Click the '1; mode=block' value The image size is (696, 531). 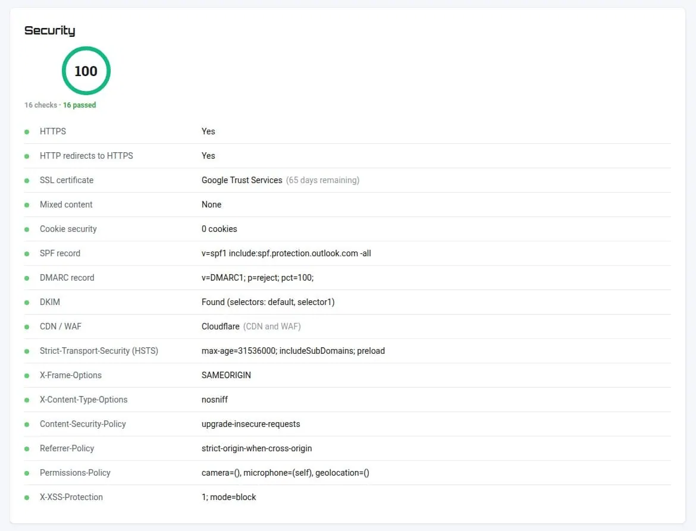[229, 497]
